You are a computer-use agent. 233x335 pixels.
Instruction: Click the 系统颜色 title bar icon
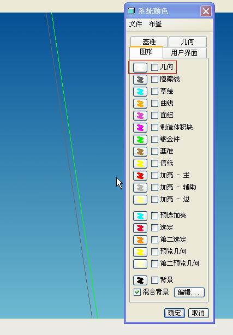132,11
